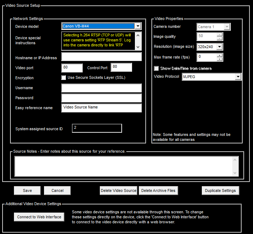Click the 'Video Protocol' label
The image size is (253, 234).
click(x=166, y=76)
